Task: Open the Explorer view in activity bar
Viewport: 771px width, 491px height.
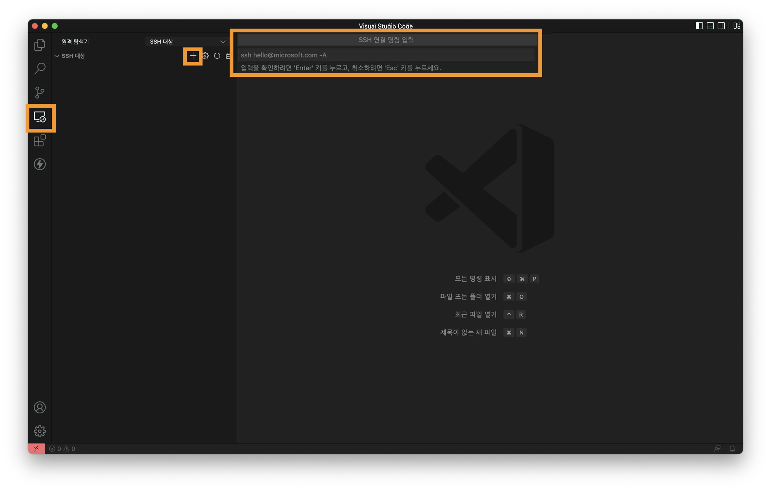Action: coord(40,45)
